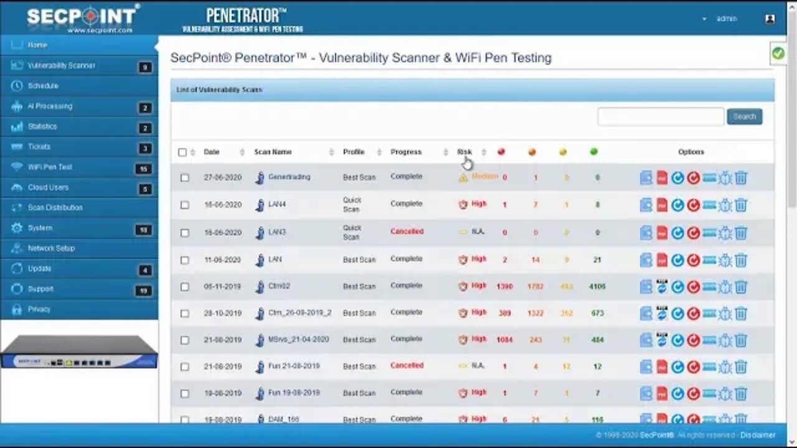Open report viewer icon for LAN3 scan
Image resolution: width=797 pixels, height=448 pixels.
tap(646, 233)
